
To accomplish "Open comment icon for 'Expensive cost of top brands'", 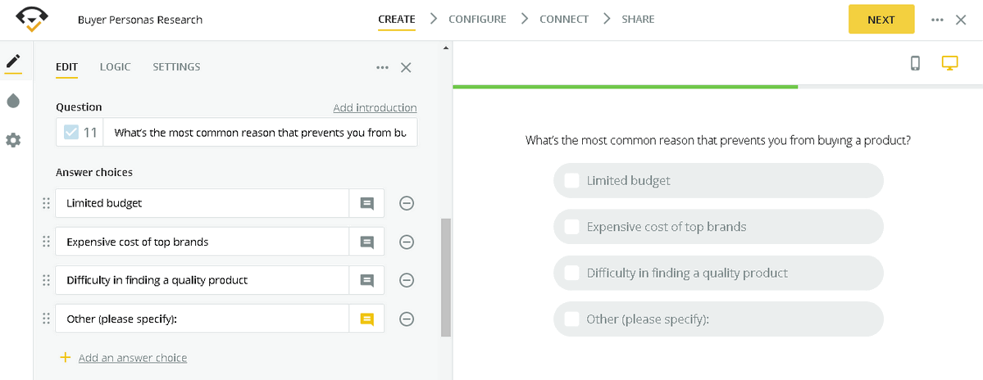I will click(x=366, y=242).
